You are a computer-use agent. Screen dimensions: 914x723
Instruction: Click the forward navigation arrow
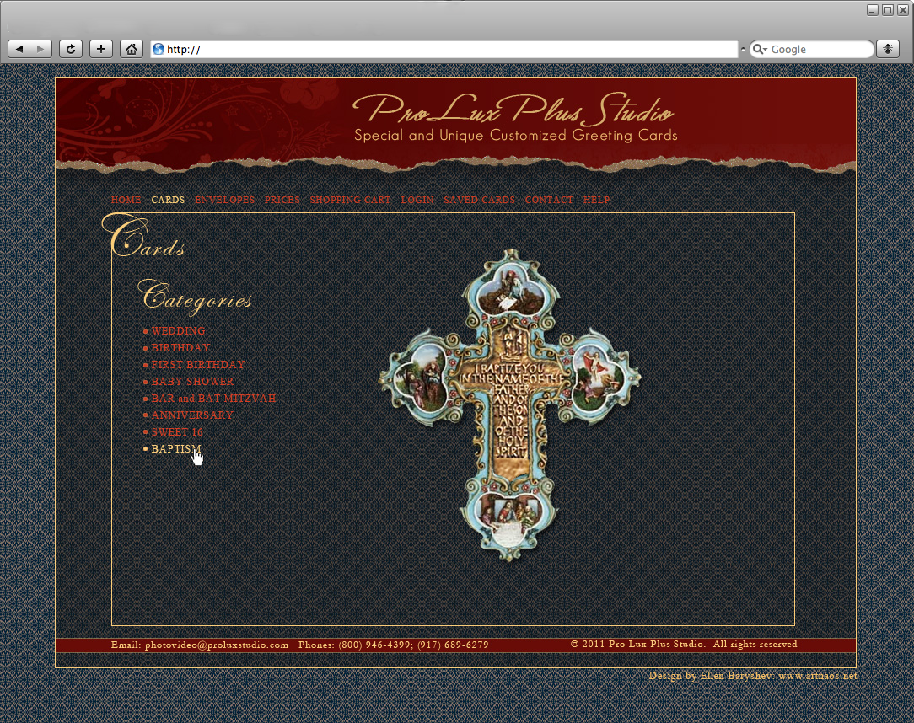pyautogui.click(x=40, y=48)
